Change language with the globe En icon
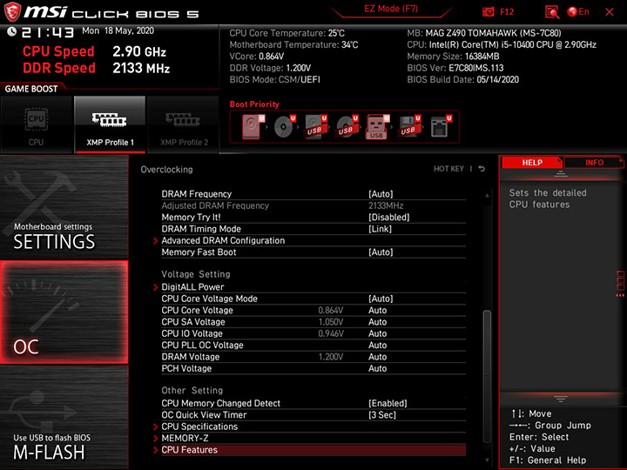This screenshot has height=470, width=627. pos(578,12)
